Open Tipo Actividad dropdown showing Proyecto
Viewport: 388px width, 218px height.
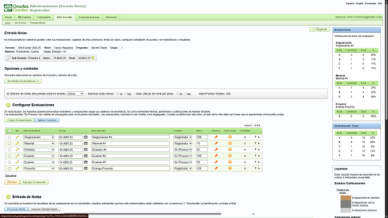pyautogui.click(x=39, y=168)
